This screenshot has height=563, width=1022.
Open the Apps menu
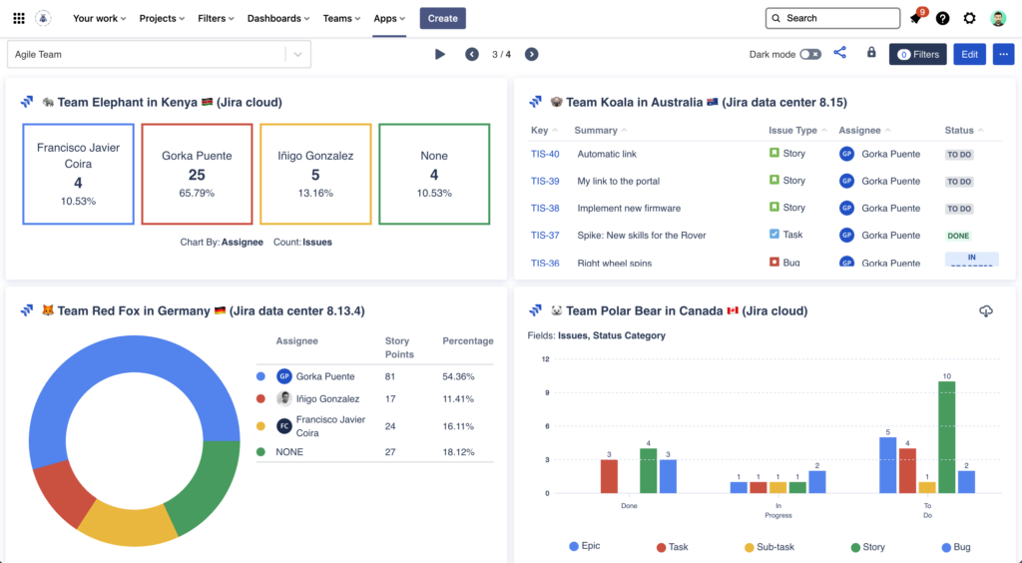pyautogui.click(x=389, y=18)
